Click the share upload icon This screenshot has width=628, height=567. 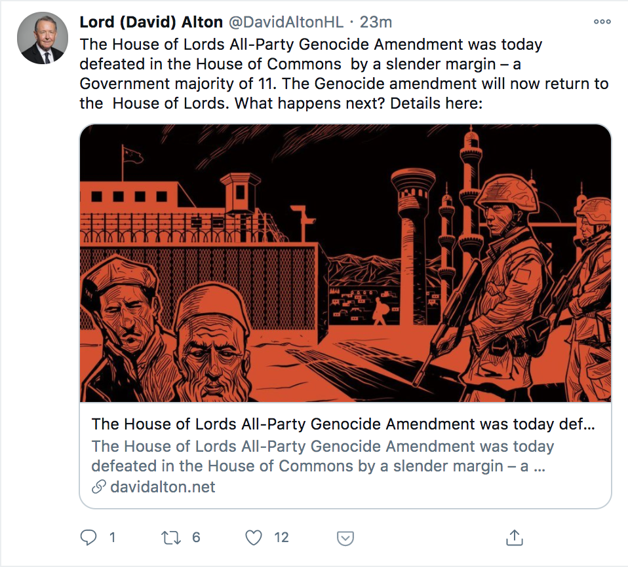(x=515, y=538)
